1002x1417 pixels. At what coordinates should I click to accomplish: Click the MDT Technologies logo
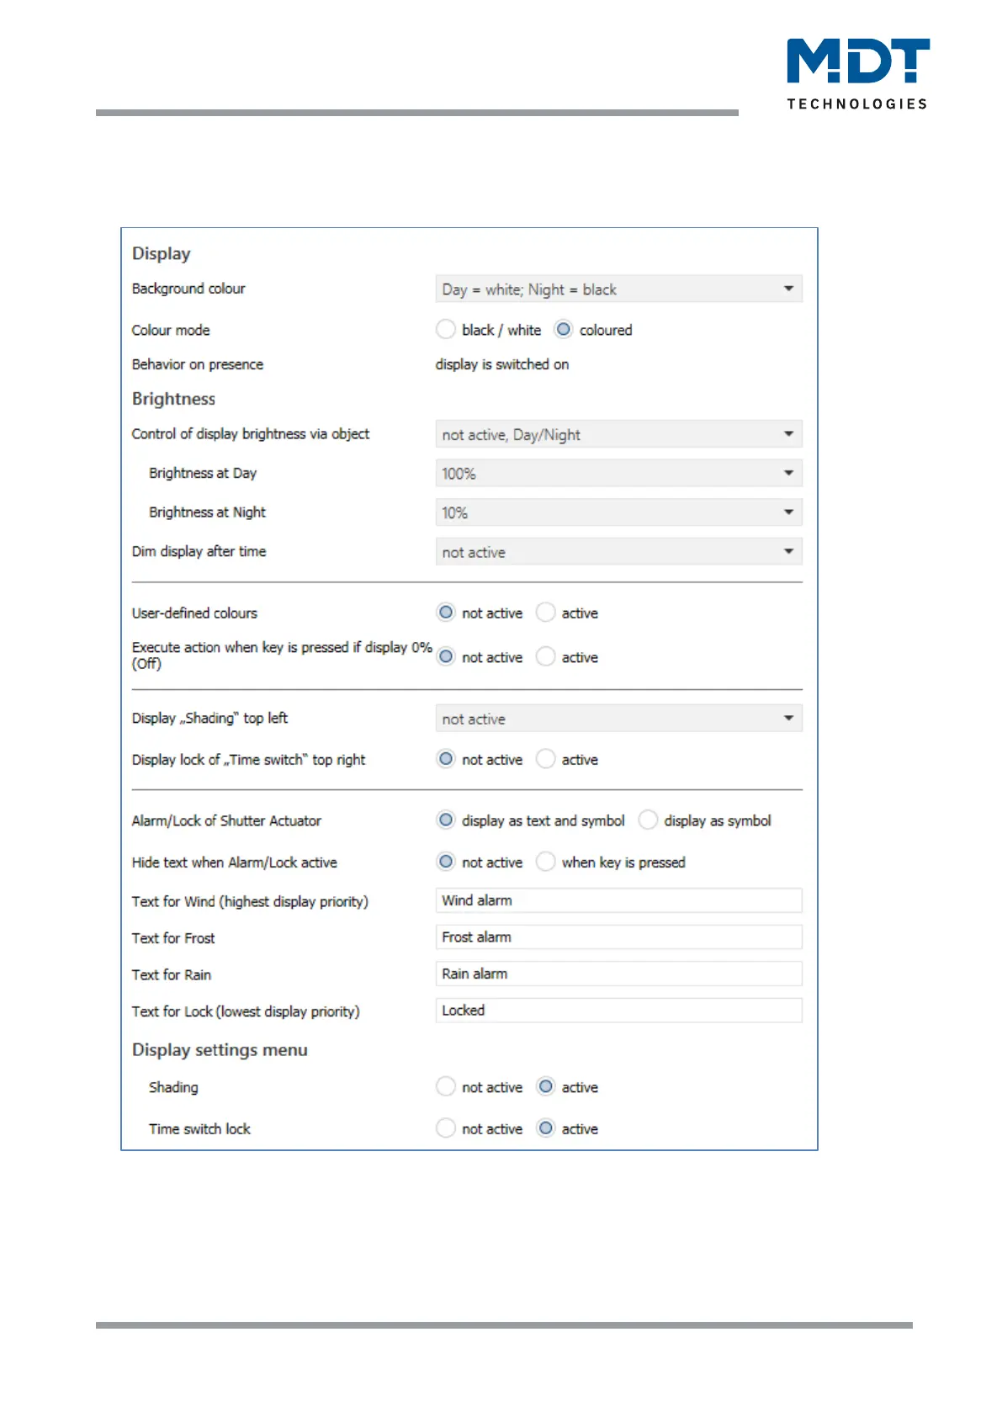(x=857, y=73)
